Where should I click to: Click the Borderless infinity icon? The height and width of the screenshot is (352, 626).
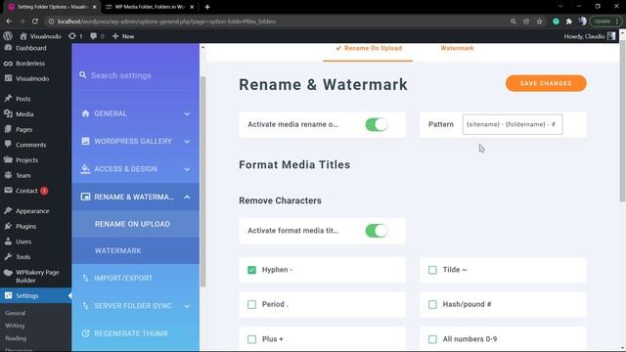point(8,64)
